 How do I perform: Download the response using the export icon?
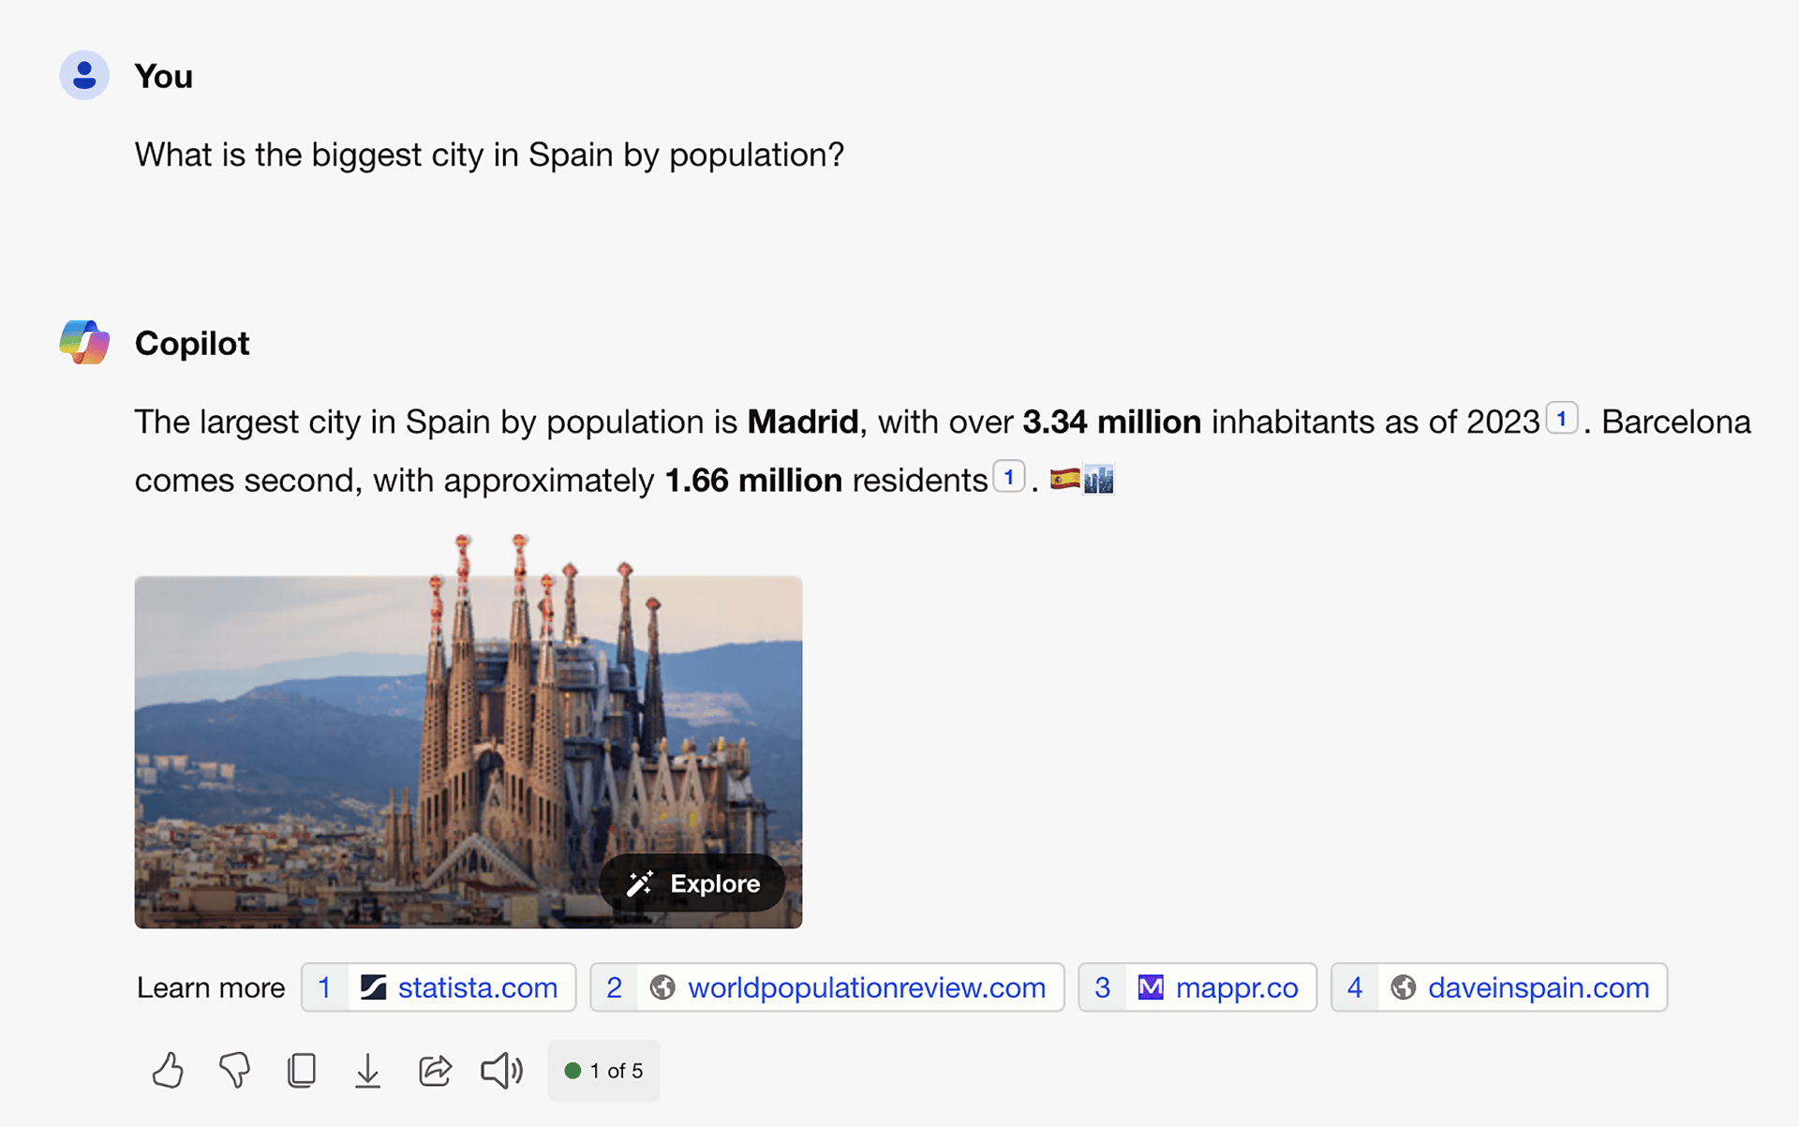[x=367, y=1070]
